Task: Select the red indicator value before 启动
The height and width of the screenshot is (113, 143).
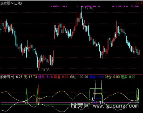Action: (61, 77)
